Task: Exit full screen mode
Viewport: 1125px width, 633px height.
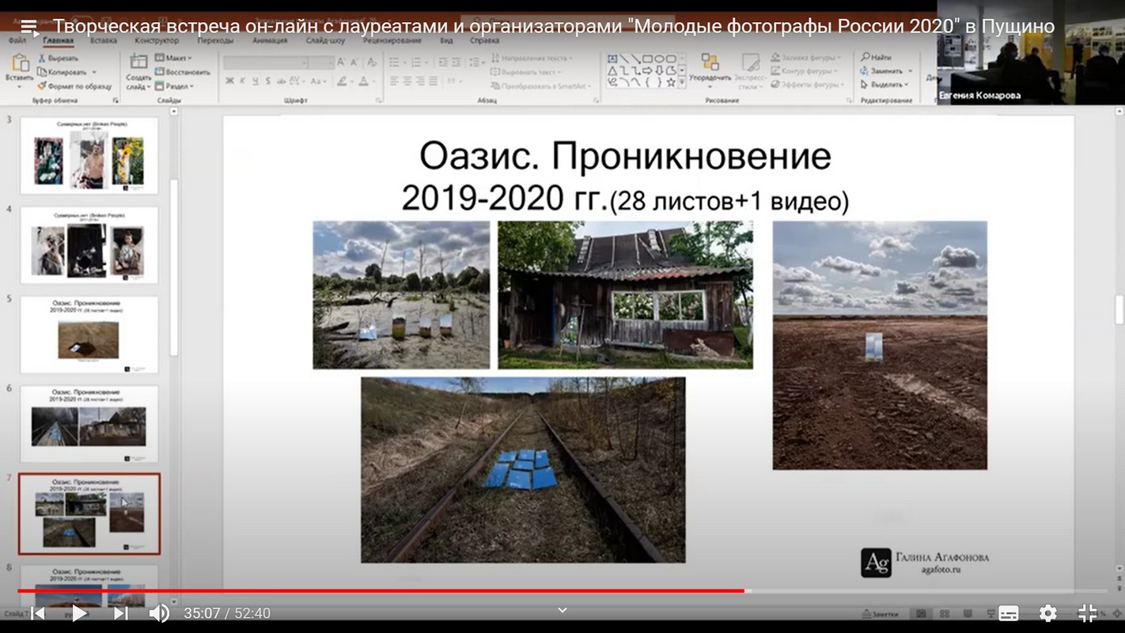Action: [1088, 613]
